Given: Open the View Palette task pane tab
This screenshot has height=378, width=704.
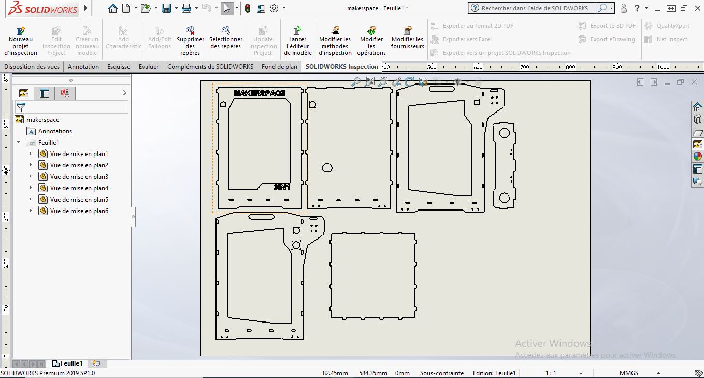Looking at the screenshot, I should coord(698,144).
